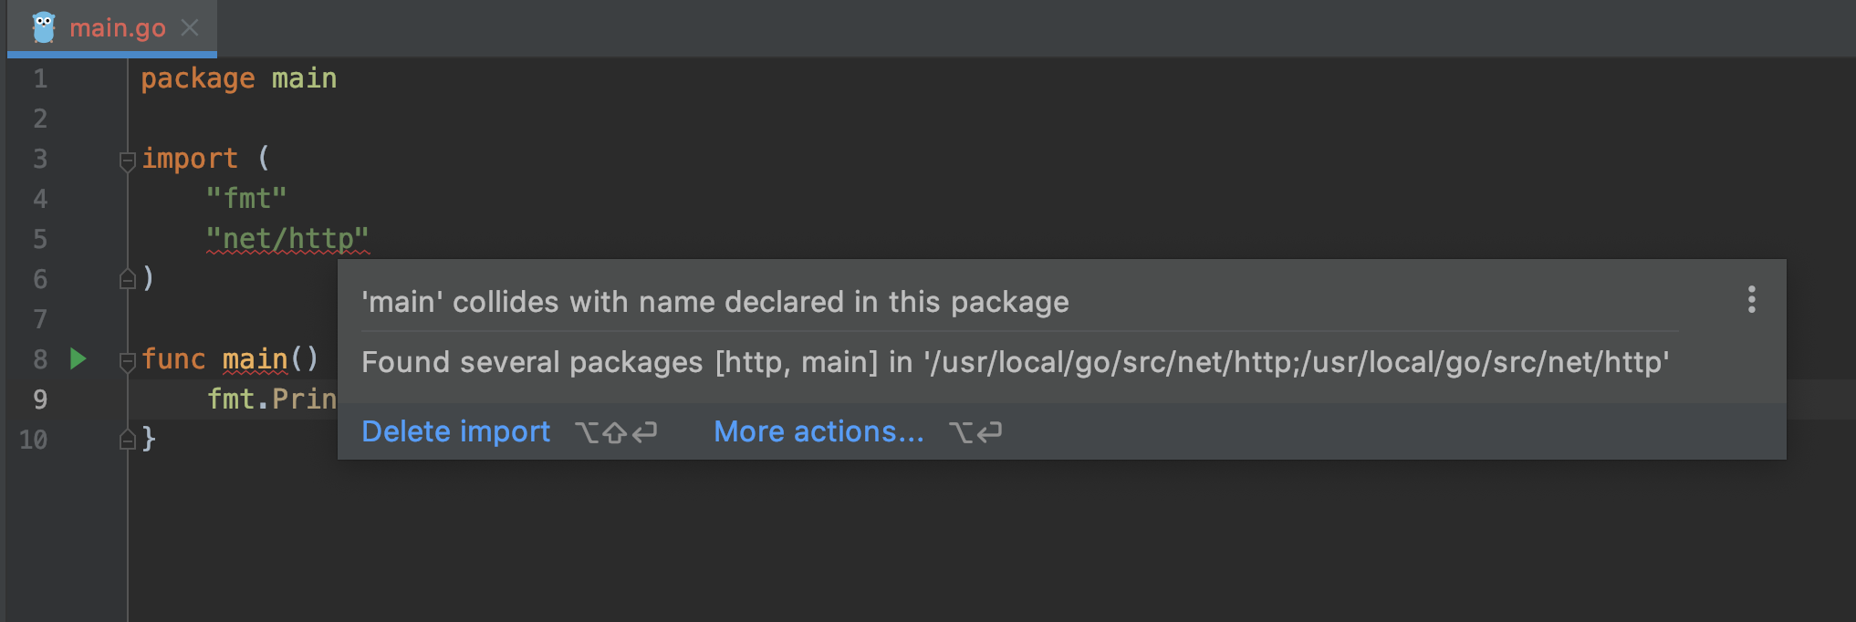Switch to the main.go tab
The width and height of the screenshot is (1856, 622).
click(x=118, y=26)
